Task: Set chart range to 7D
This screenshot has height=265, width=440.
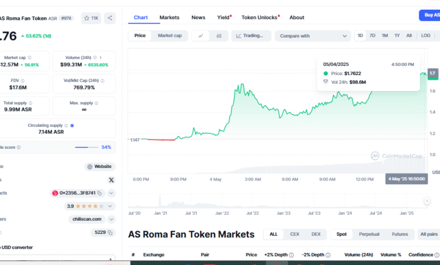Action: coord(372,36)
